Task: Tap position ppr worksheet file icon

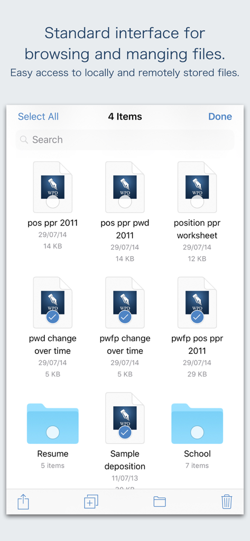Action: point(197,186)
